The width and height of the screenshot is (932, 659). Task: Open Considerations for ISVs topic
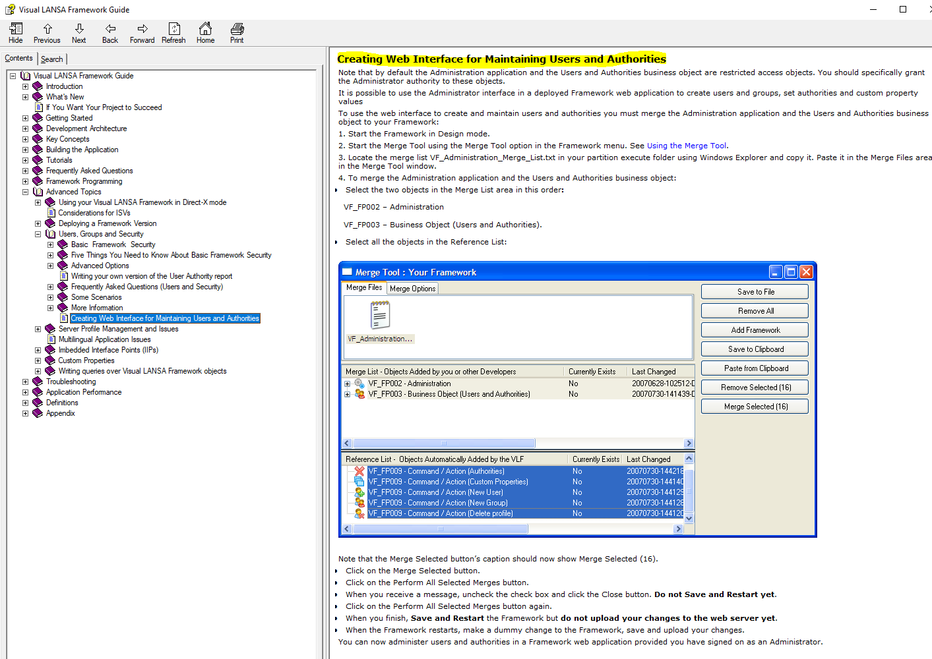point(94,213)
